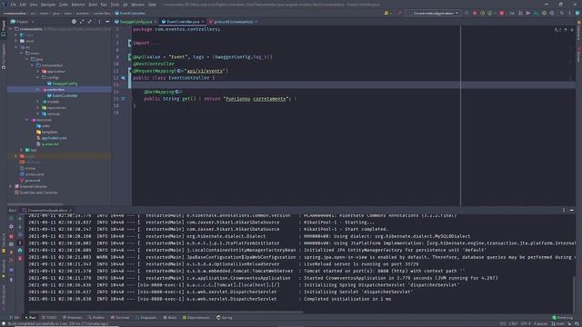This screenshot has width=582, height=327.
Task: Open the TODO tool window tab
Action: click(49, 318)
